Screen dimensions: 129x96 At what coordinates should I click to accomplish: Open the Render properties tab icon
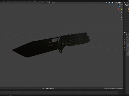point(125,37)
